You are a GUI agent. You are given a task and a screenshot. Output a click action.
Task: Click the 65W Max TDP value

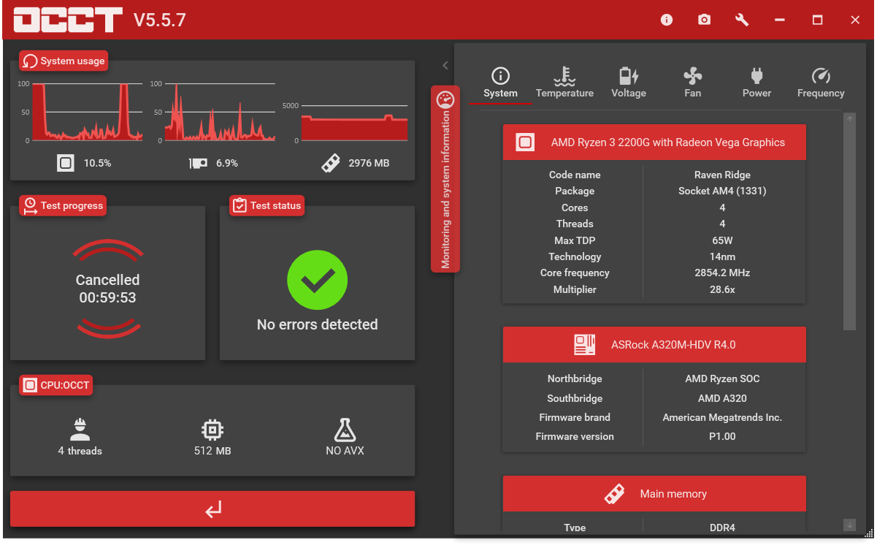[722, 240]
